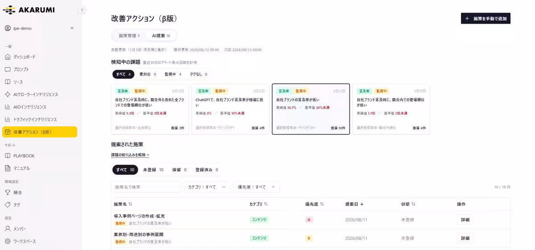Click 詳細 for 導入事例ページの作成・拡充
The height and width of the screenshot is (250, 535).
[x=465, y=220]
